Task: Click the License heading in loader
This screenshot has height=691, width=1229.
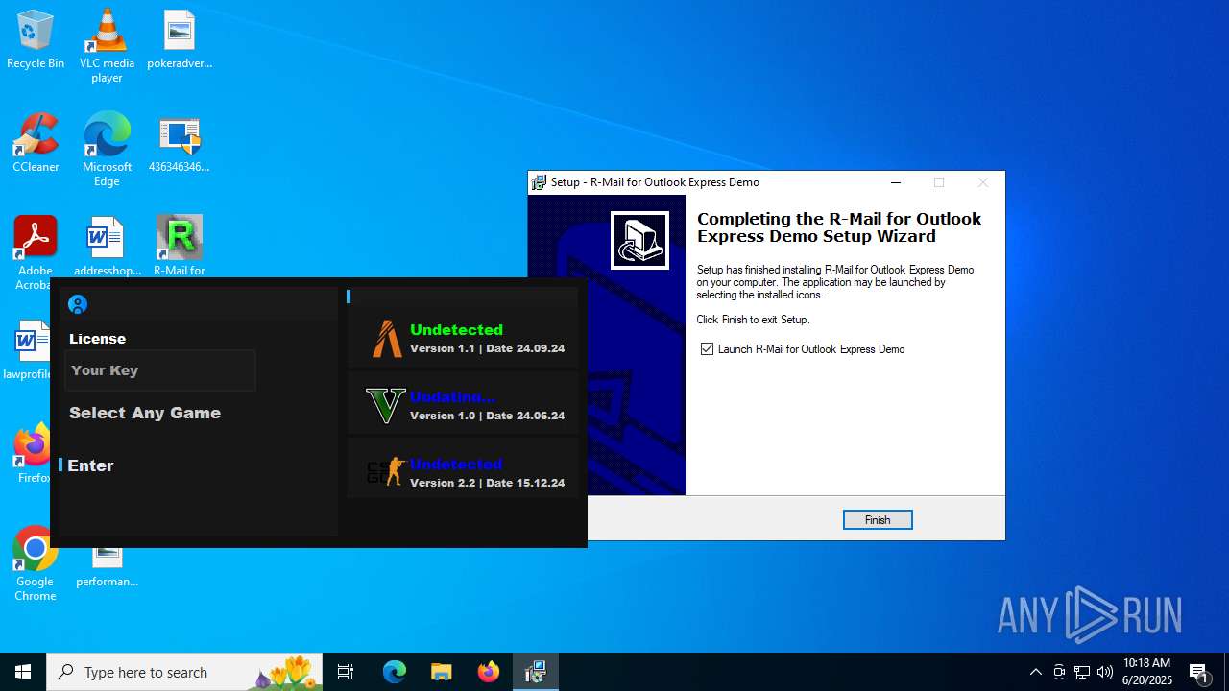Action: pyautogui.click(x=97, y=339)
